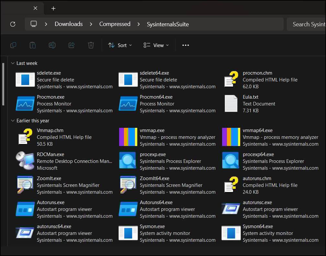Select the RDCMan.exe icon

(x=25, y=161)
